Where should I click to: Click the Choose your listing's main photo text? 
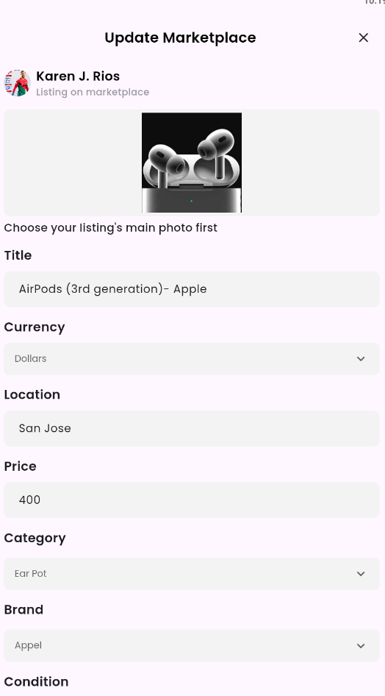(111, 228)
